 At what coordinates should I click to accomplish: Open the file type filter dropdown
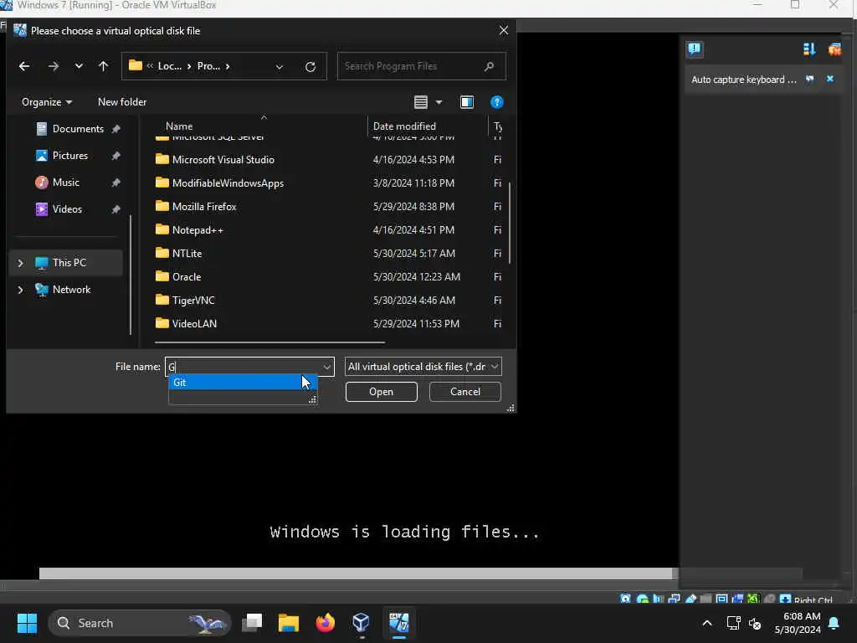[423, 367]
